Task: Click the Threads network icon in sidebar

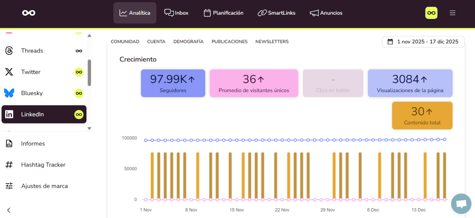Action: pyautogui.click(x=9, y=51)
